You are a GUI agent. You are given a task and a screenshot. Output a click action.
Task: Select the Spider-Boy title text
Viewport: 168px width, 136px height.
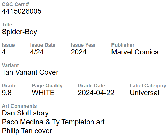point(19,32)
